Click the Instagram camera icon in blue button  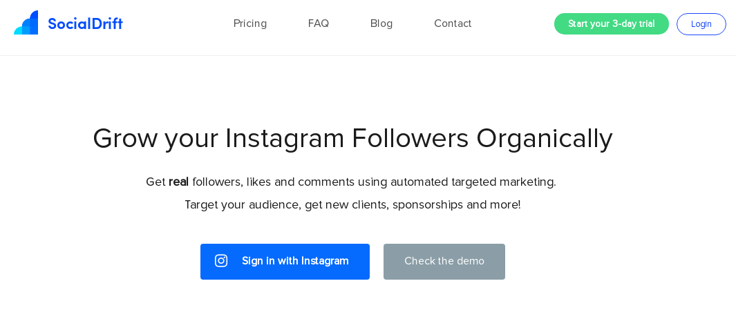221,261
